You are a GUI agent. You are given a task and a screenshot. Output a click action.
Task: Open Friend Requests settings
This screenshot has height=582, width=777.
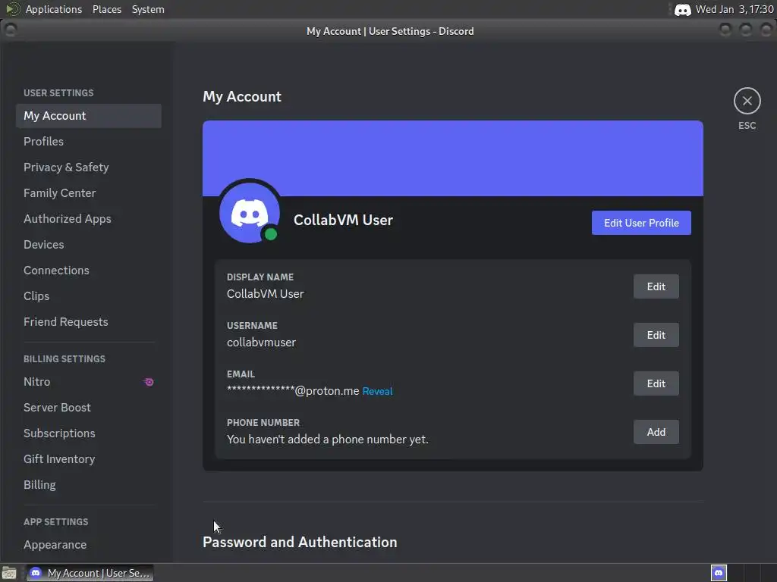pyautogui.click(x=89, y=321)
